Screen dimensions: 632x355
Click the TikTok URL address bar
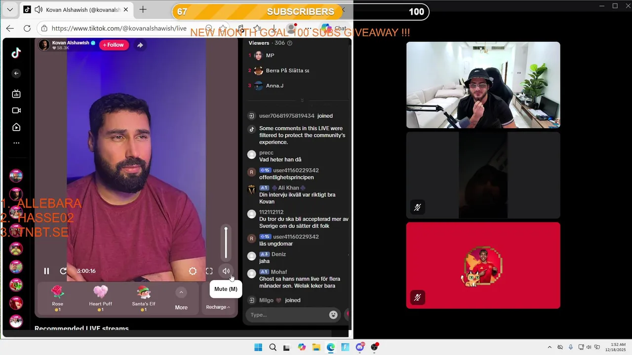pyautogui.click(x=118, y=29)
